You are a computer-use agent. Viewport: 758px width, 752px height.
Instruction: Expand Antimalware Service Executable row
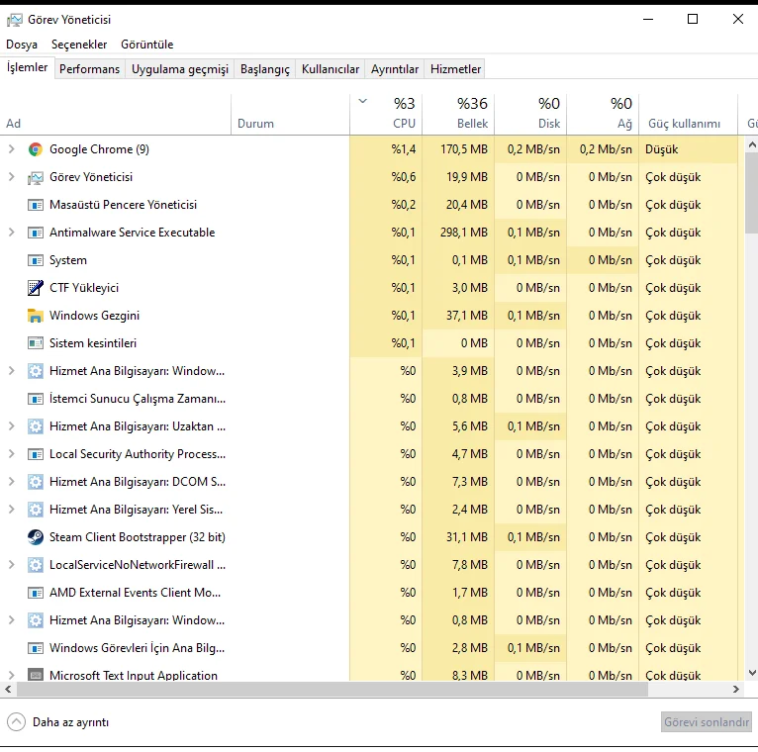pos(12,233)
